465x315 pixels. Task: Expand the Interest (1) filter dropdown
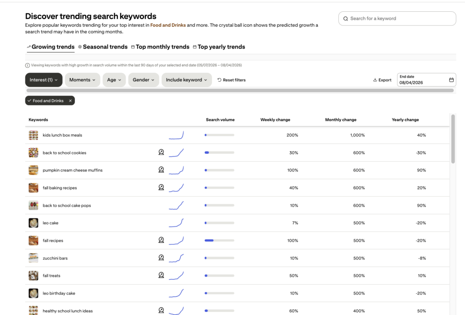coord(44,80)
